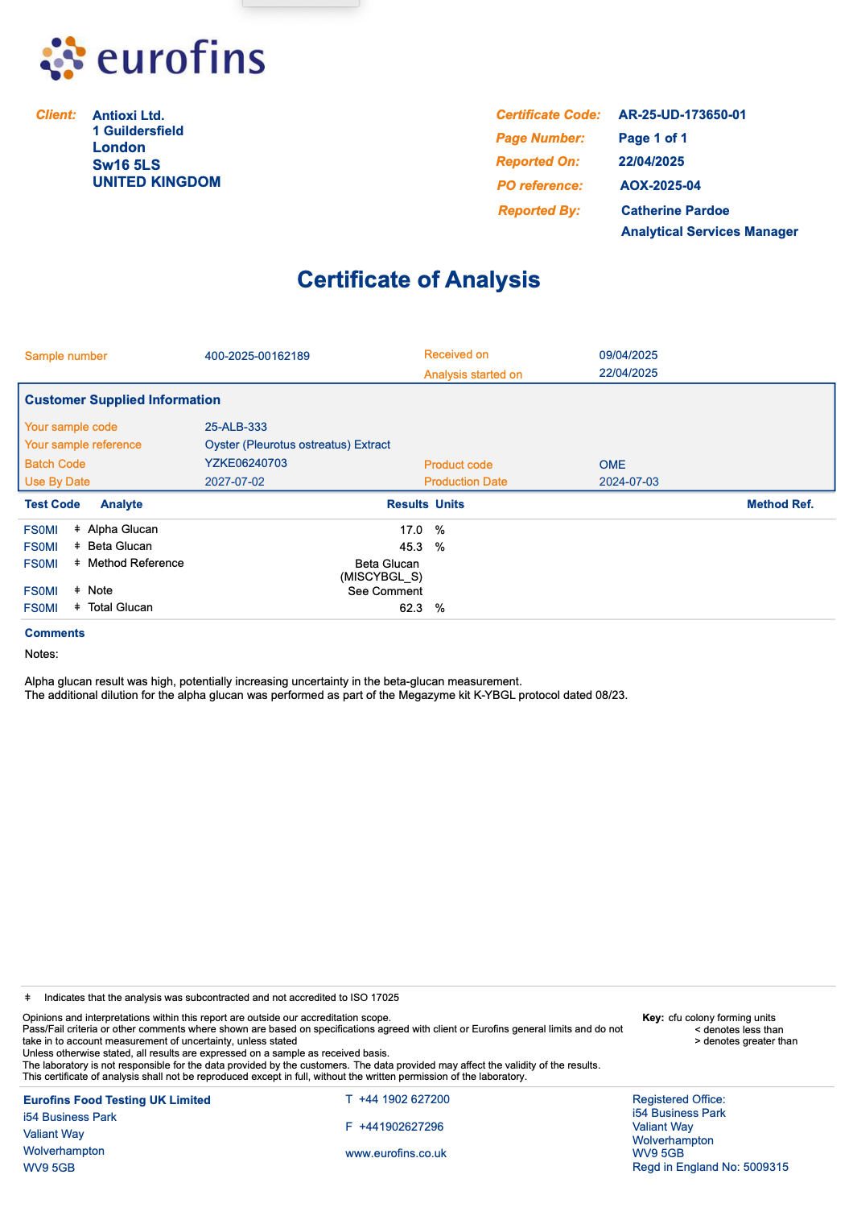Click the Comments section heading
The height and width of the screenshot is (1216, 853).
[55, 633]
